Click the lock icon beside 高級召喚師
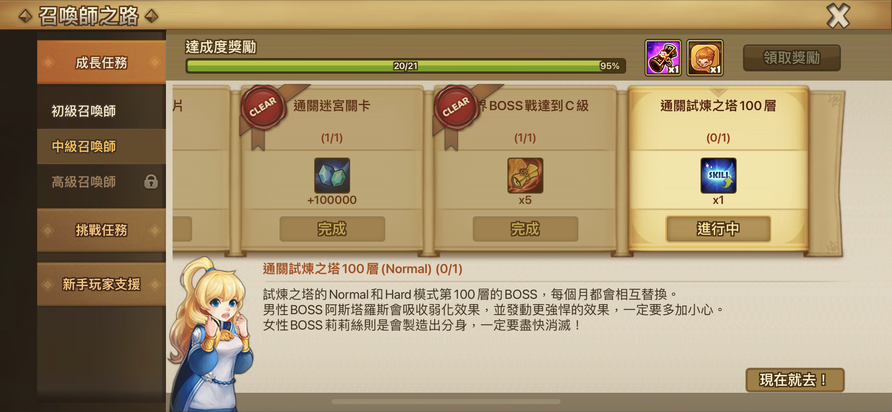The height and width of the screenshot is (412, 892). 151,181
